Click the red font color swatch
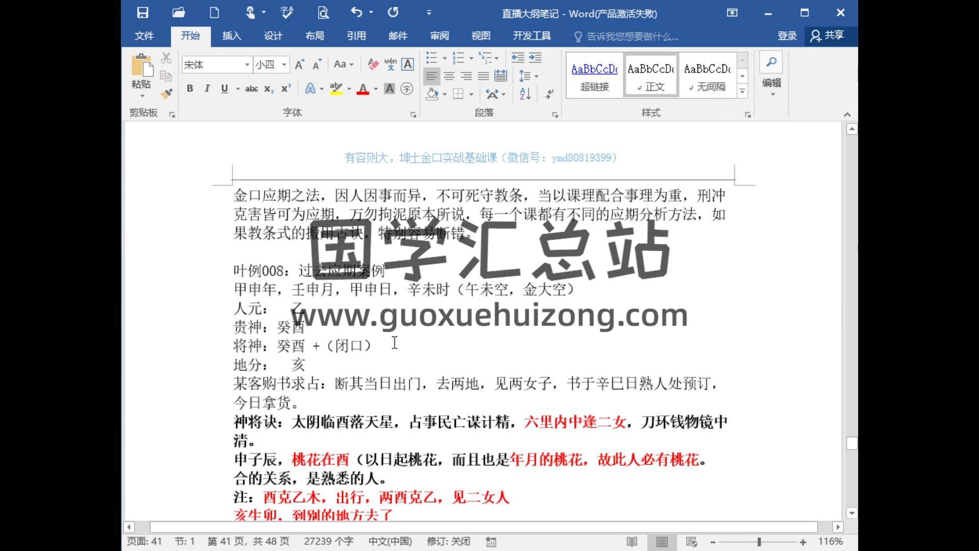Viewport: 979px width, 551px height. pos(363,89)
